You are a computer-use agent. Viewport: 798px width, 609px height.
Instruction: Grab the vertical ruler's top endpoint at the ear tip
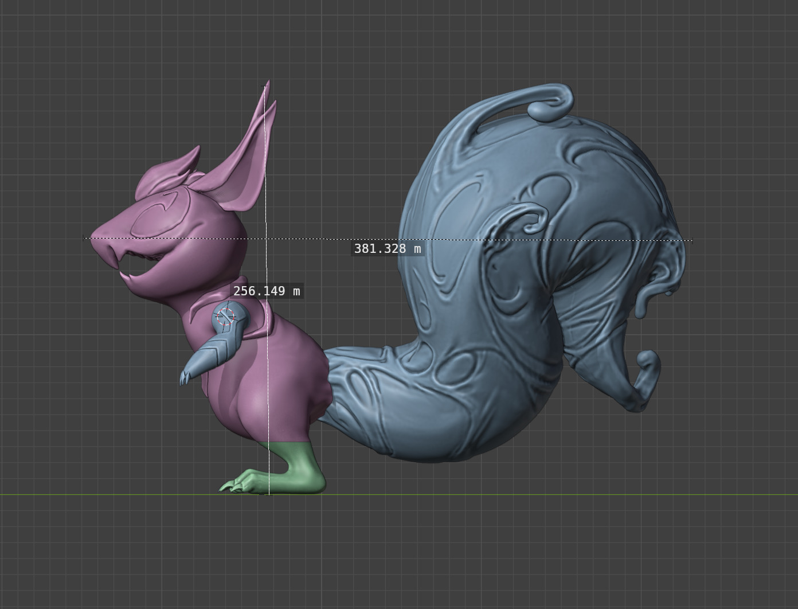click(x=265, y=86)
